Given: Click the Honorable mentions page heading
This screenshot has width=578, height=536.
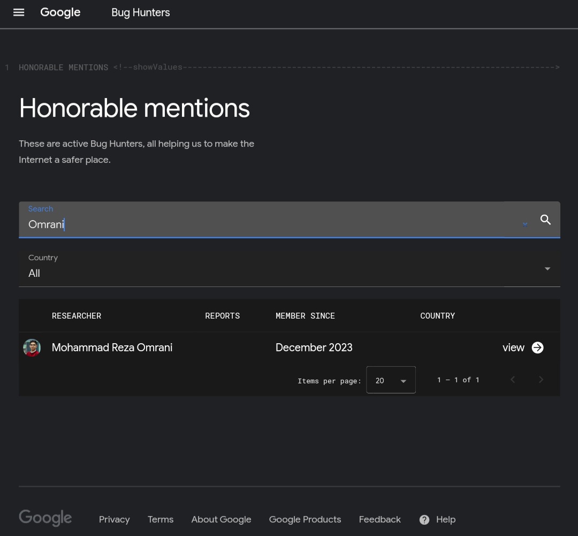Looking at the screenshot, I should pyautogui.click(x=134, y=108).
